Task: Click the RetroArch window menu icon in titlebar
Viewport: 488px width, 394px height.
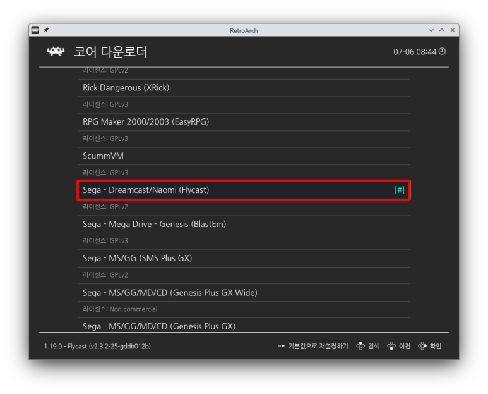Action: pos(35,30)
